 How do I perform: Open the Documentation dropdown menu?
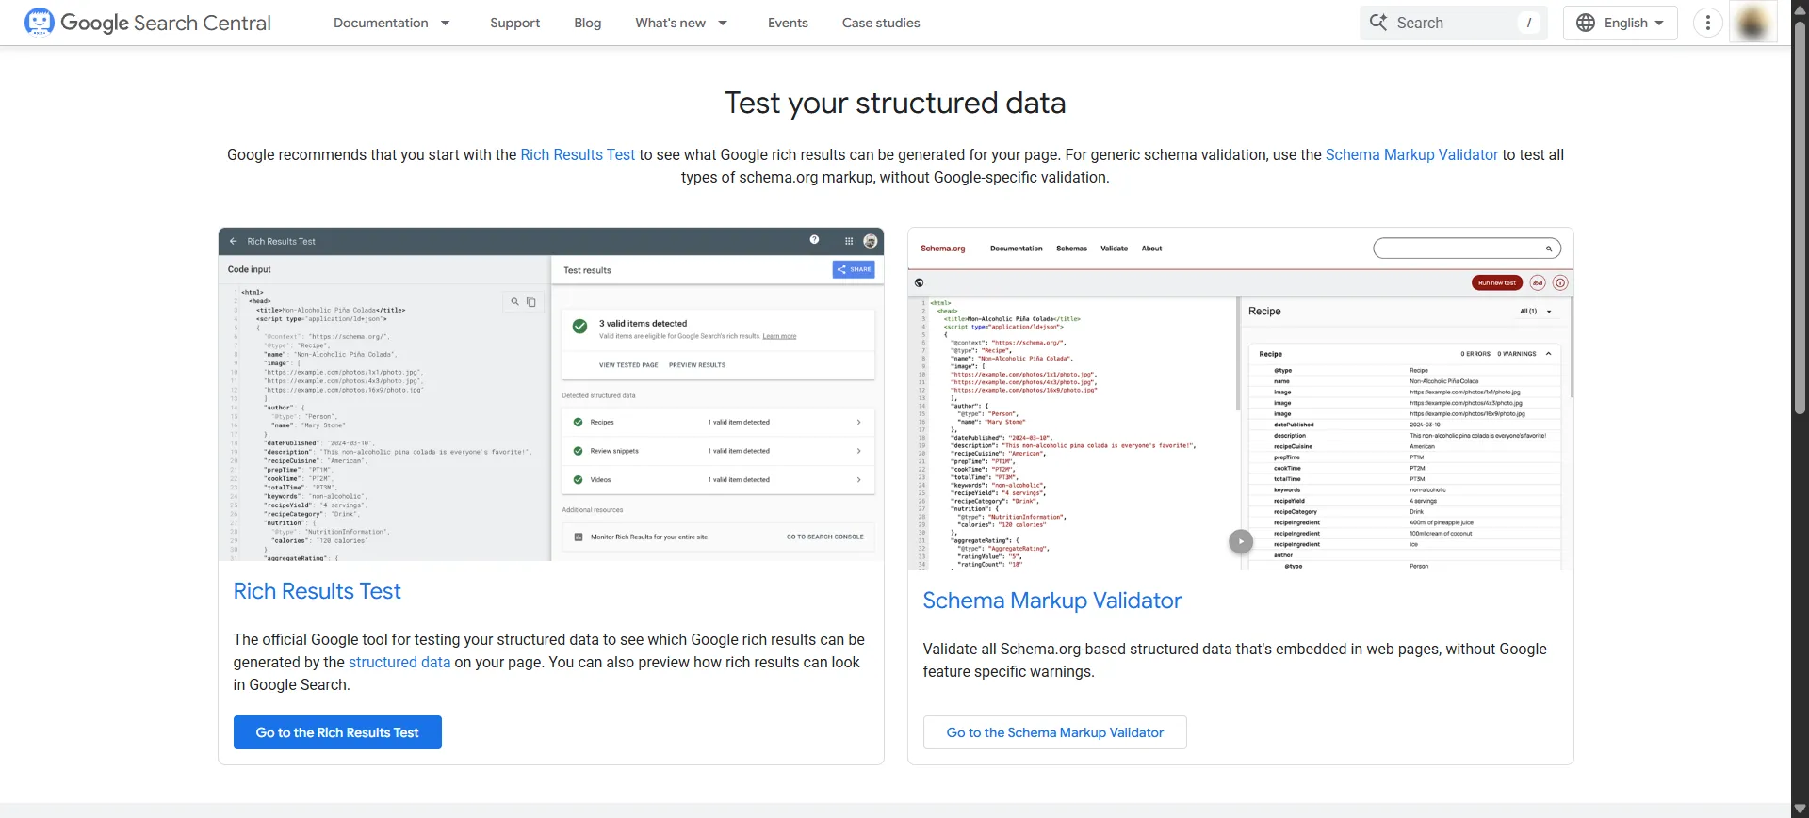point(392,23)
